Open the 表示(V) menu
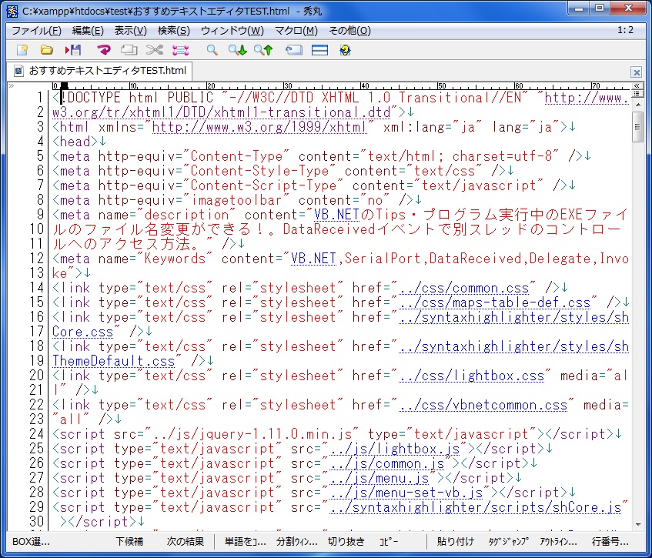This screenshot has width=652, height=558. [131, 31]
